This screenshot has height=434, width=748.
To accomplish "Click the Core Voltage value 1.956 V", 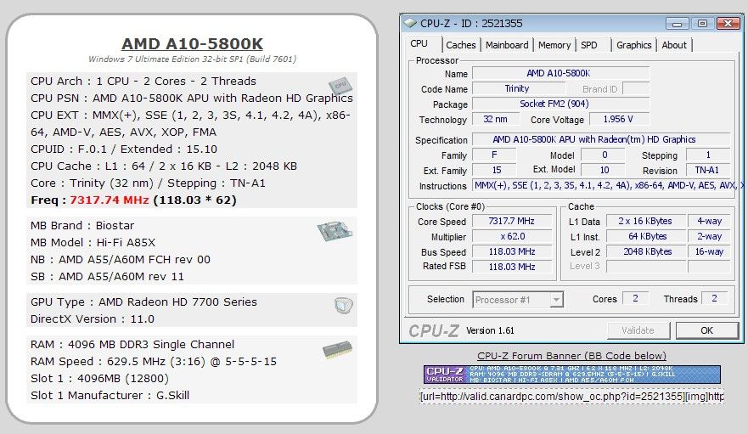I will [x=619, y=119].
